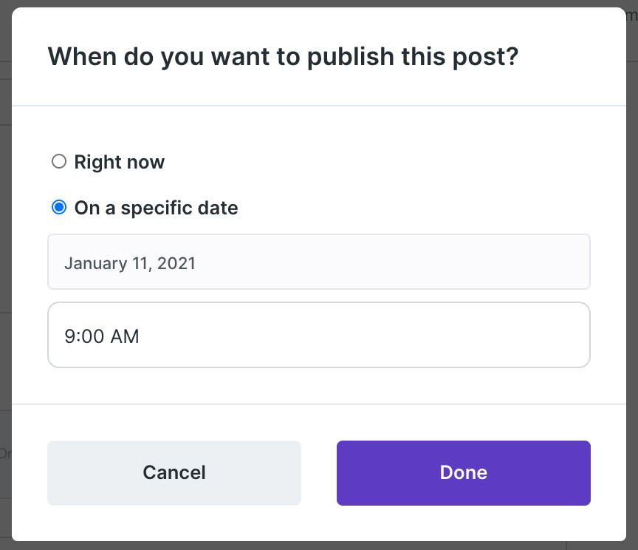This screenshot has width=638, height=550.
Task: Click inside the scheduled time input
Action: [319, 335]
